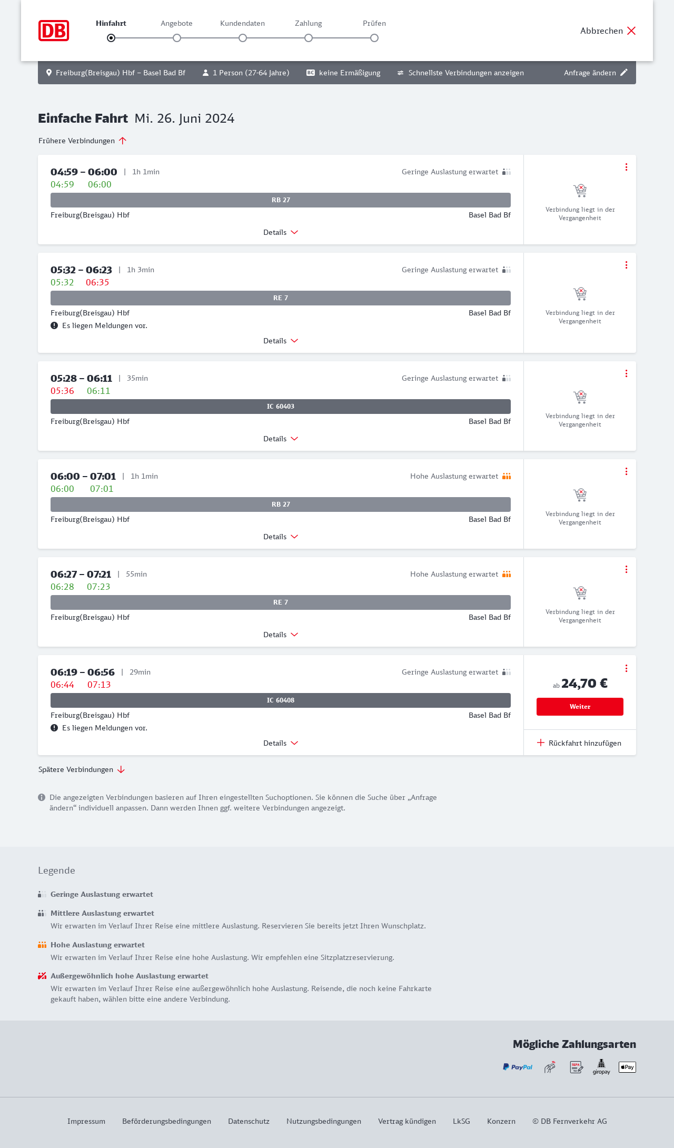Click the Abbrechen cancel X icon
The image size is (674, 1148).
(631, 31)
